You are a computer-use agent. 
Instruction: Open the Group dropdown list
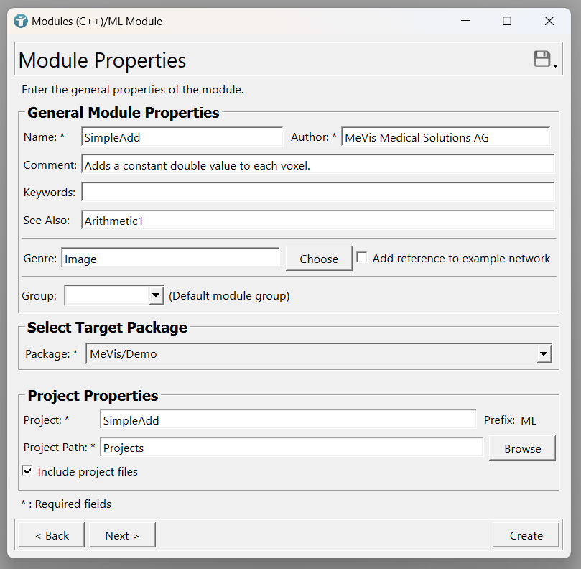coord(156,295)
